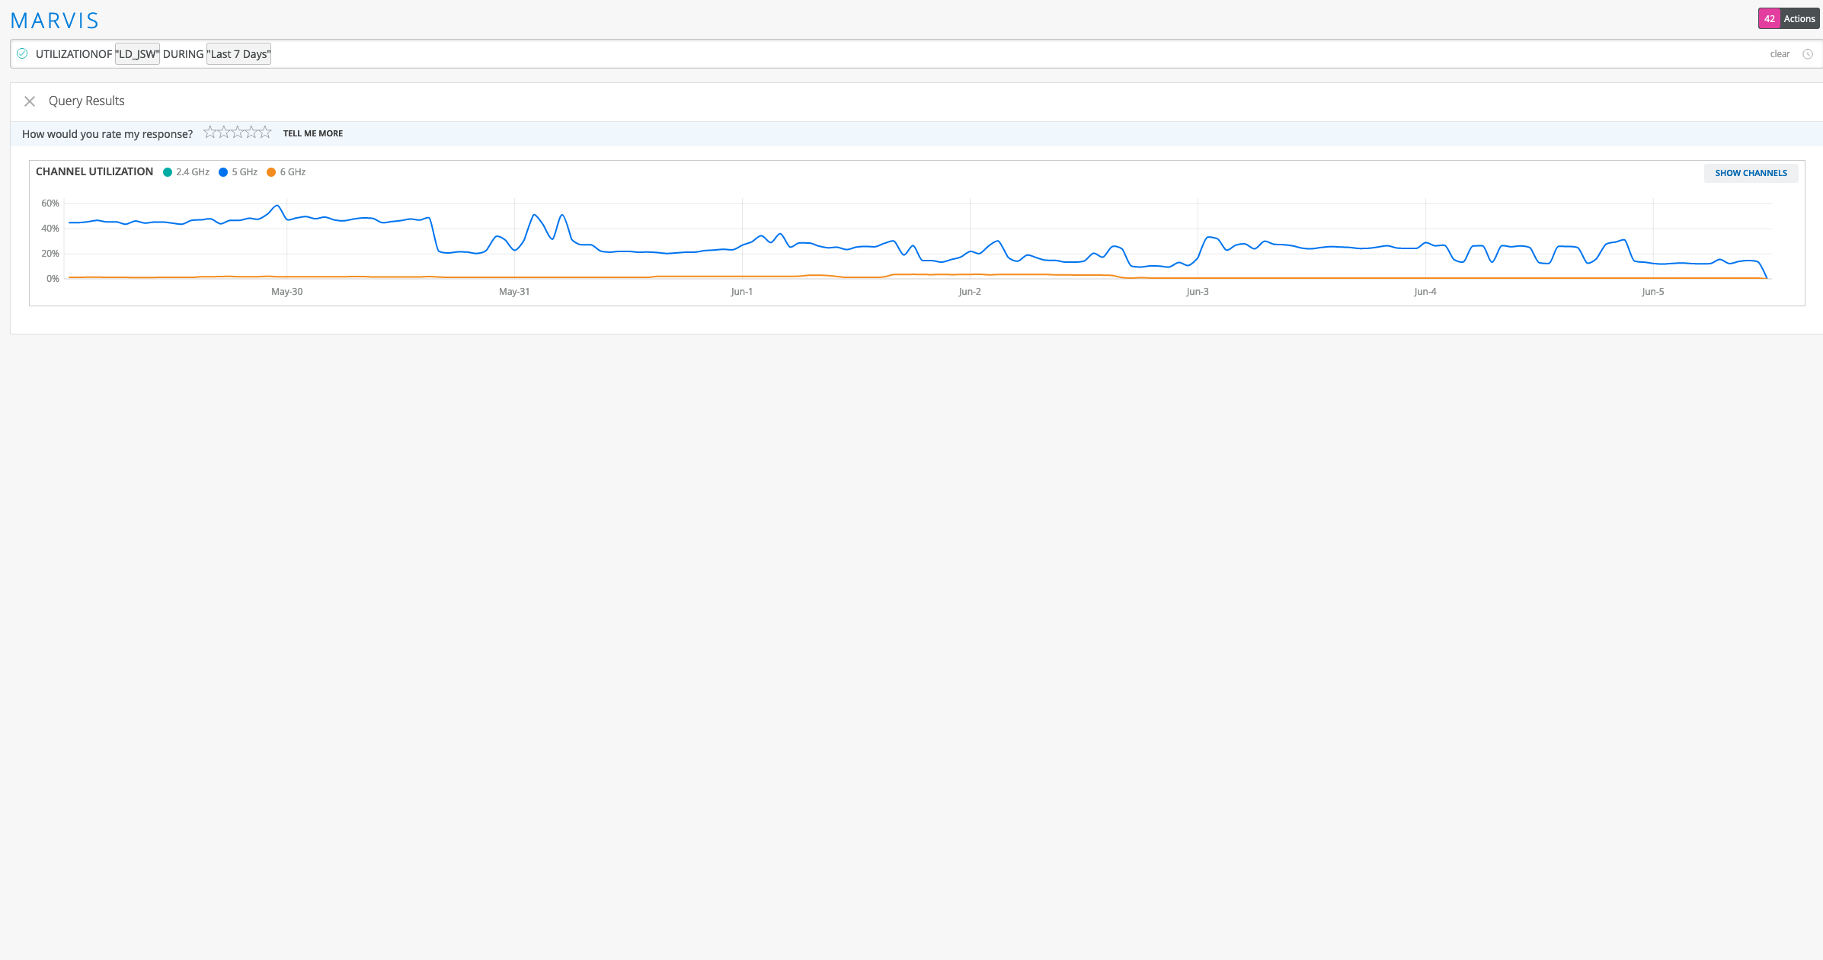The width and height of the screenshot is (1823, 960).
Task: Open the 42 Actions badge
Action: click(x=1788, y=18)
